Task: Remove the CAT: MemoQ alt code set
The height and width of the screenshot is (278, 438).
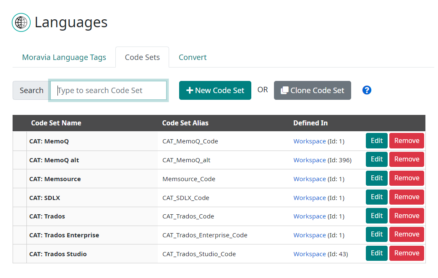Action: click(x=407, y=159)
